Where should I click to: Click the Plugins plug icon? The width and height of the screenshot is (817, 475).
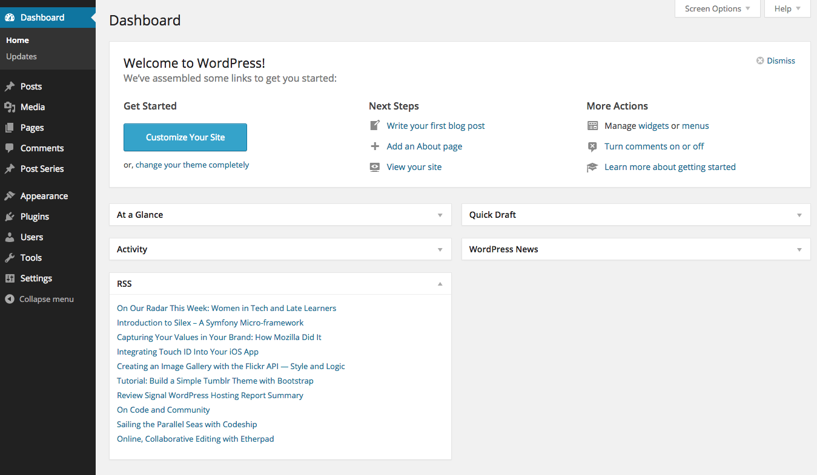pyautogui.click(x=10, y=217)
